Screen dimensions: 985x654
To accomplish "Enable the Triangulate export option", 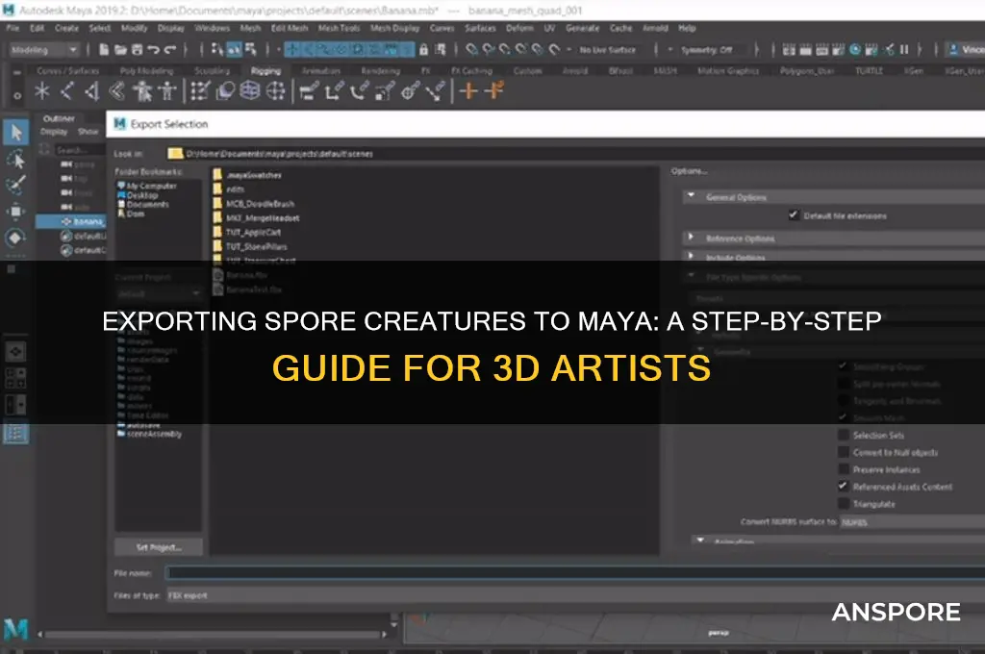I will 844,504.
